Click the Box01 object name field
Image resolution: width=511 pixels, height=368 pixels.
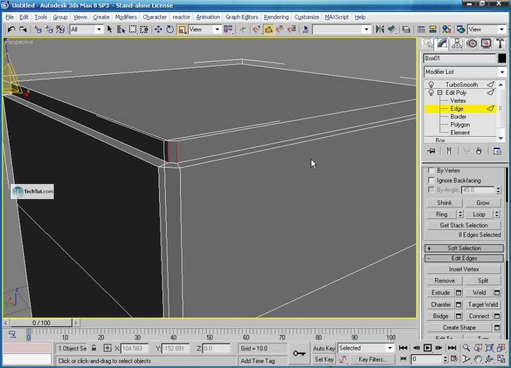(459, 58)
